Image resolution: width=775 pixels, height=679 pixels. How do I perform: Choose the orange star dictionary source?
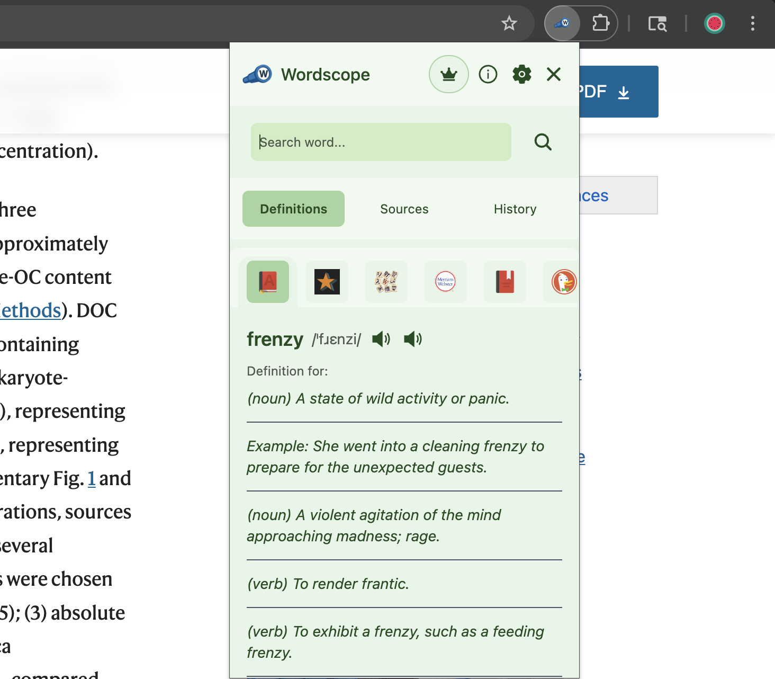point(327,282)
